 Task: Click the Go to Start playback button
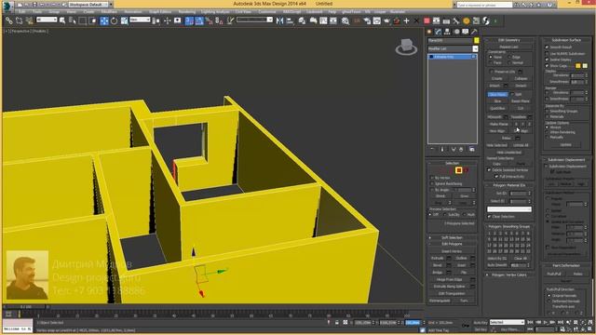pos(531,322)
